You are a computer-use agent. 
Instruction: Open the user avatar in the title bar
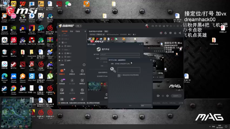pyautogui.click(x=147, y=26)
